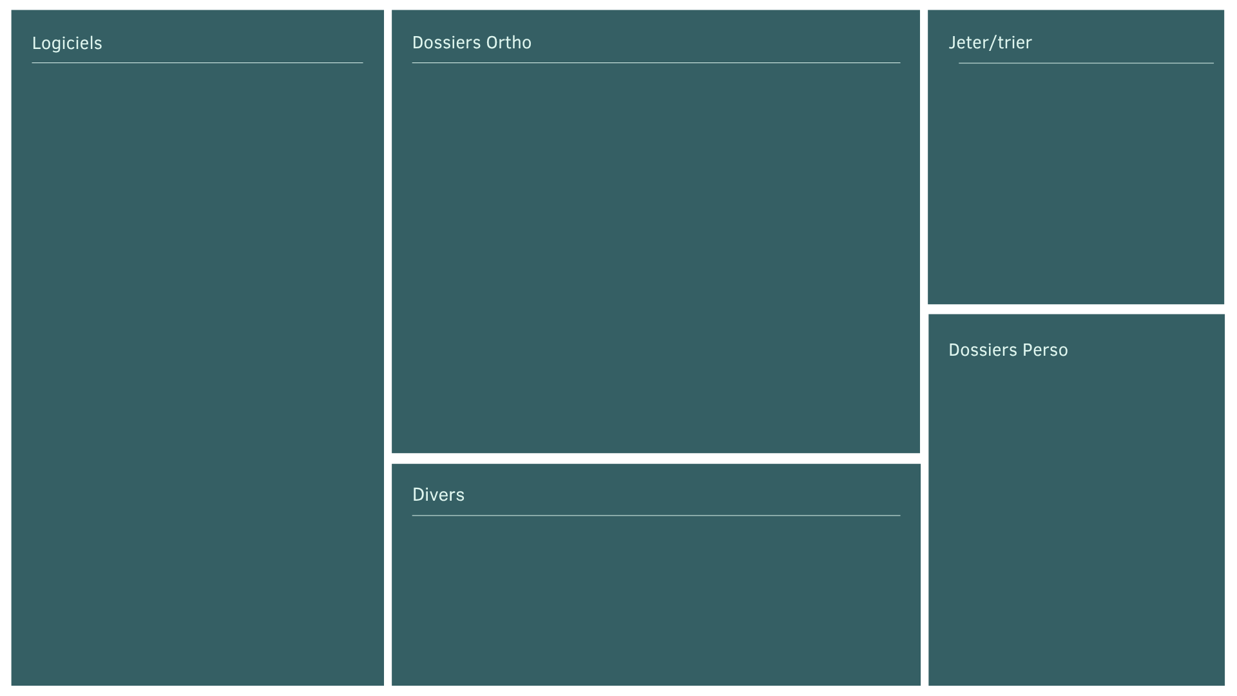Click white gap between Logiciels and Dossiers Ortho

pyautogui.click(x=388, y=258)
